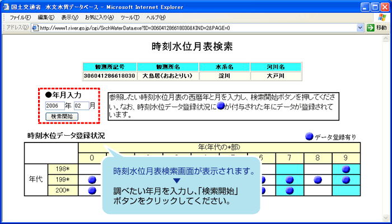Click the year input field showing 2006
Image resolution: width=392 pixels, height=224 pixels.
click(54, 106)
